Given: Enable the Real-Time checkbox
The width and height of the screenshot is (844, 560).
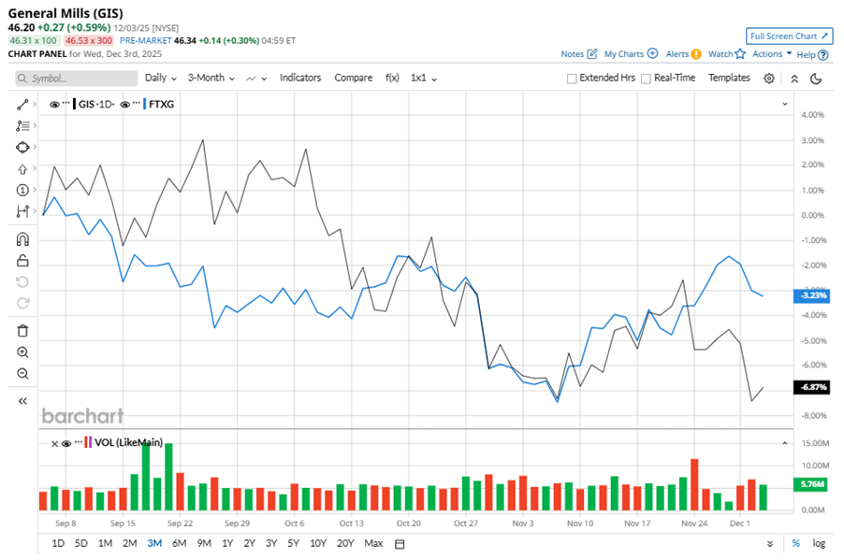Looking at the screenshot, I should (646, 79).
